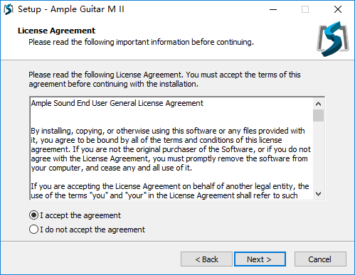
Task: Click the "Ample Sound End User General License" line
Action: [117, 103]
